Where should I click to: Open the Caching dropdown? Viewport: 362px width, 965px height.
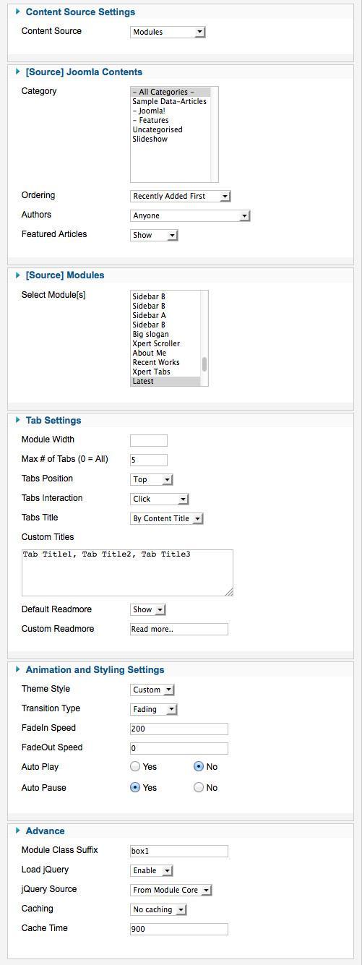tap(159, 909)
